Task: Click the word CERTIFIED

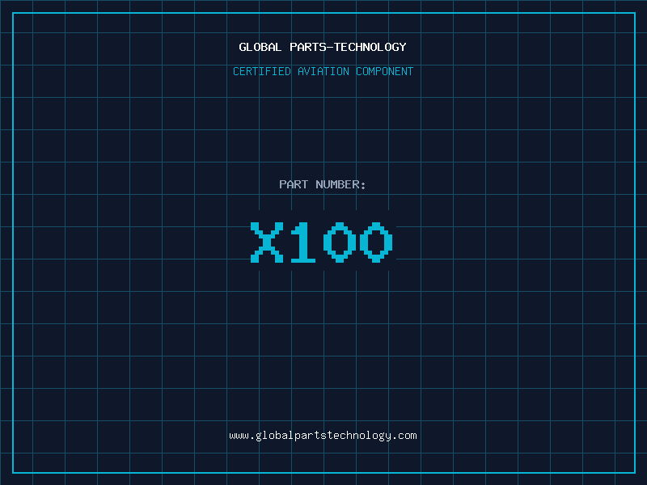Action: point(262,71)
